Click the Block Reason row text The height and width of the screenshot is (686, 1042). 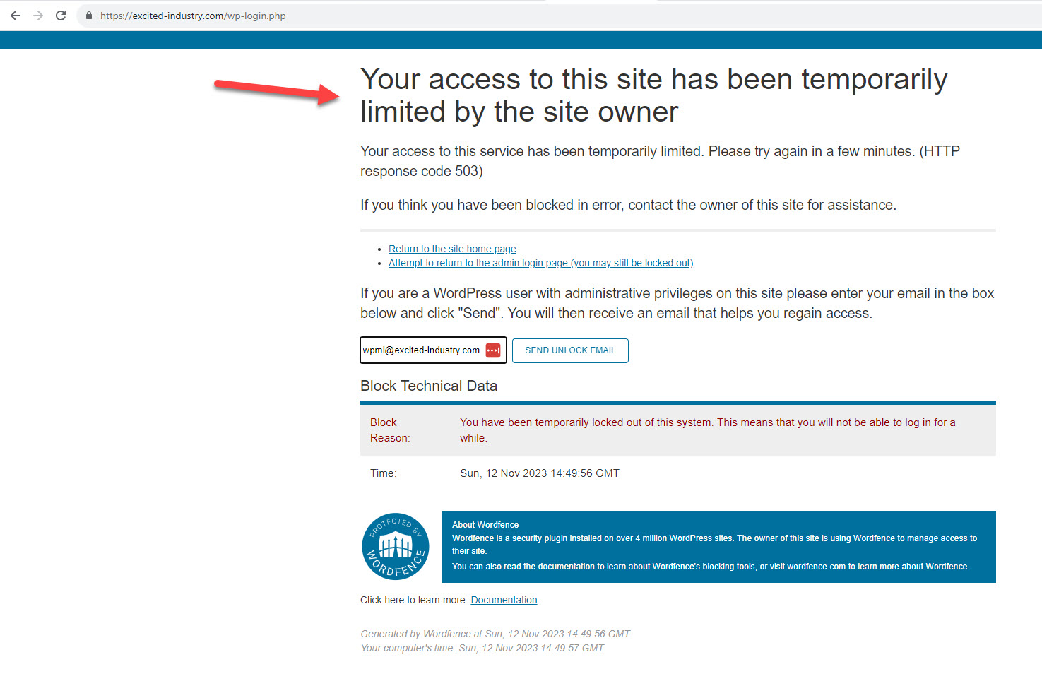(x=678, y=430)
